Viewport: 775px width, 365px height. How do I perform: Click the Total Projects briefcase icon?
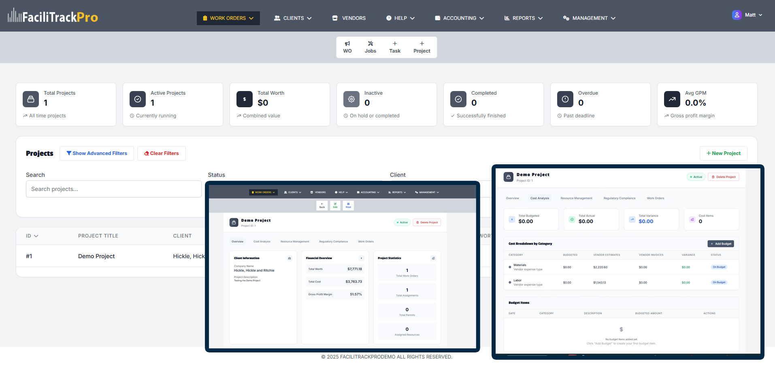[31, 99]
